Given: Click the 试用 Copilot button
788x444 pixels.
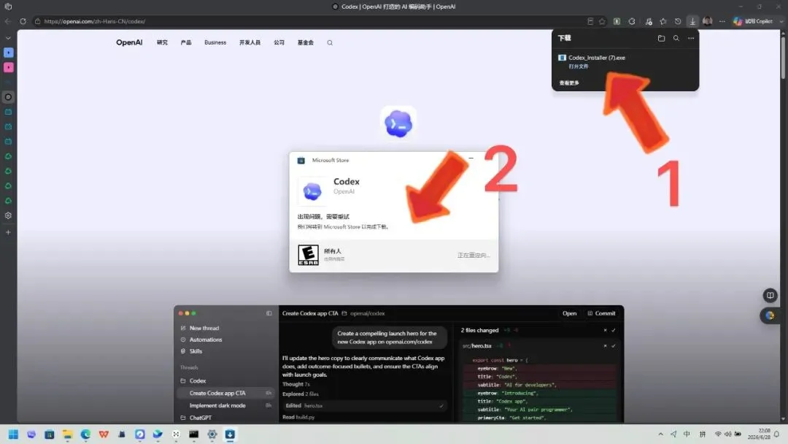Looking at the screenshot, I should point(752,21).
